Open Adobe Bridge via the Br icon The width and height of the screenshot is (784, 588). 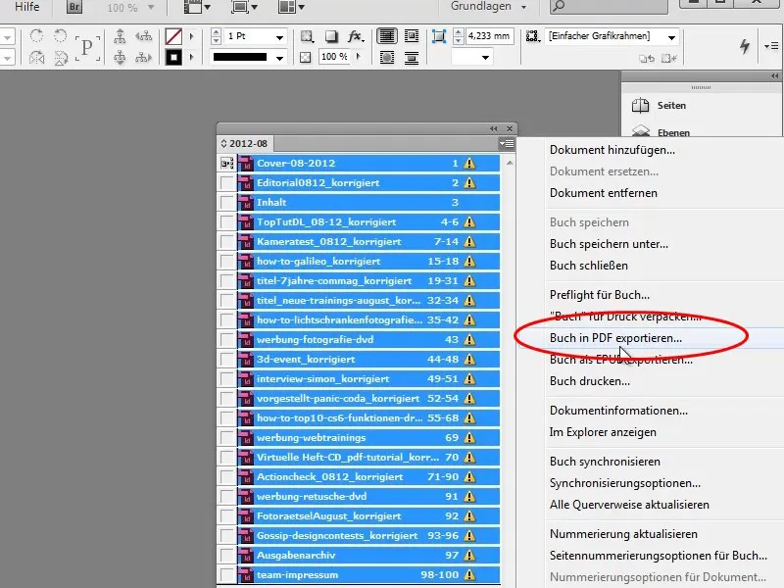pos(74,8)
